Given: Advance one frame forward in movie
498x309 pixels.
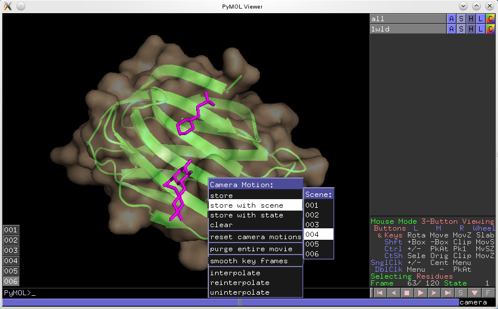Looking at the screenshot, I should click(x=434, y=293).
